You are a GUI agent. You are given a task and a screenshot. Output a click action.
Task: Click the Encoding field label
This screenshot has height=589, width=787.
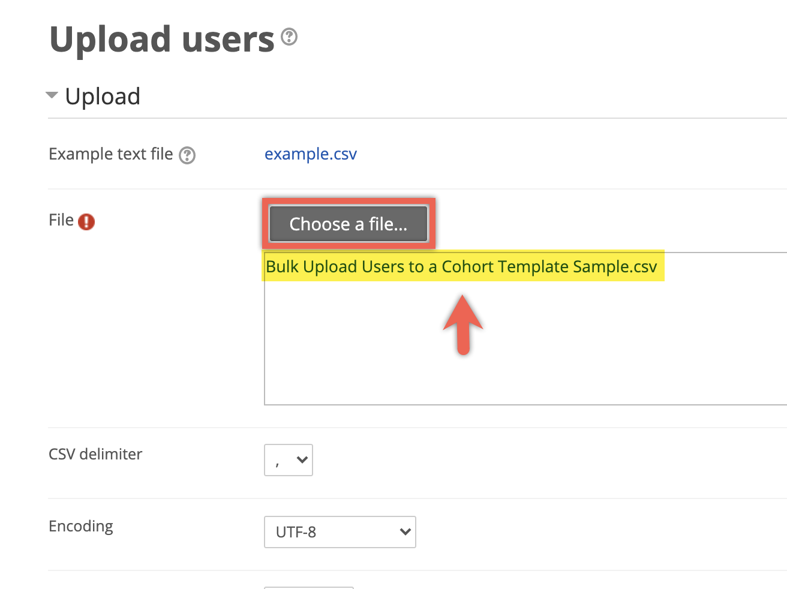[x=81, y=526]
